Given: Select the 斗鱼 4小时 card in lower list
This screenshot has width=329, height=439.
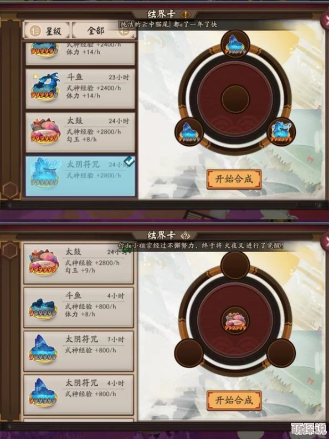Looking at the screenshot, I should pos(79,308).
